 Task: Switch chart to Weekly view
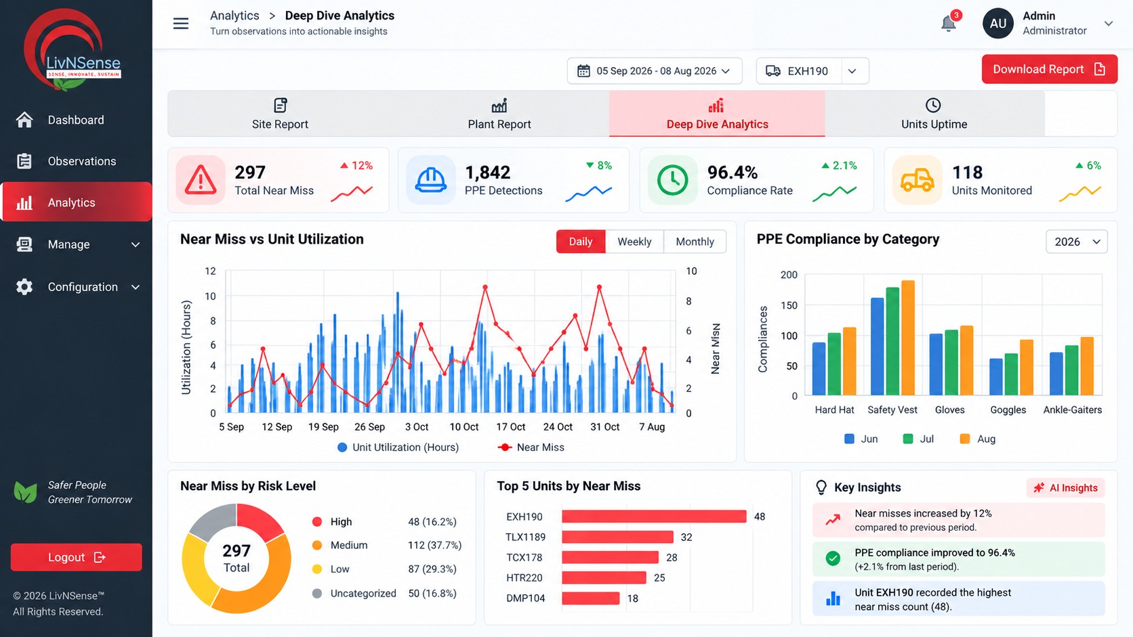tap(634, 242)
